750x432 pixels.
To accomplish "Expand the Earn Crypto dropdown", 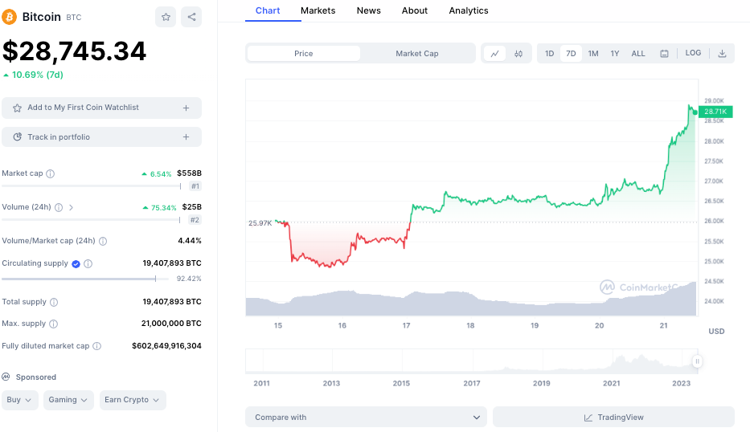I will tap(132, 400).
